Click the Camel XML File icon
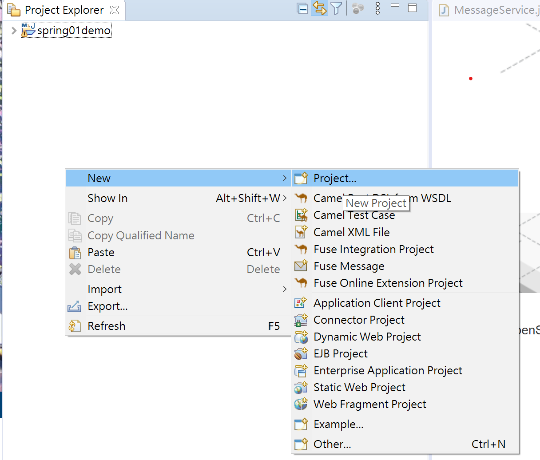 [x=301, y=232]
